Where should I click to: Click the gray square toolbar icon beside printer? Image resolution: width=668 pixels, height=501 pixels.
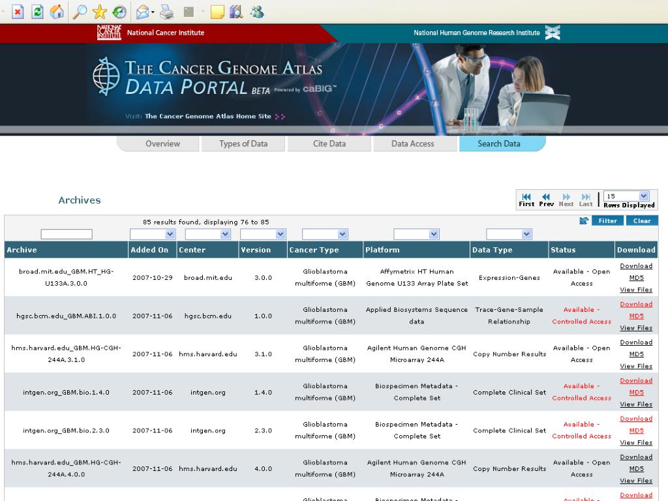[189, 12]
